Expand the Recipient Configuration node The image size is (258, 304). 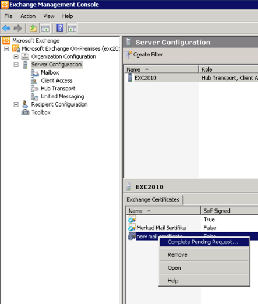(16, 105)
